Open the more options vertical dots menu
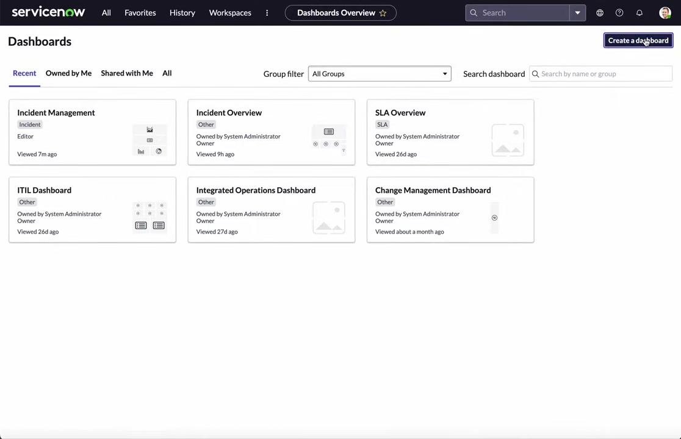Screen dimensions: 681x439 [267, 13]
